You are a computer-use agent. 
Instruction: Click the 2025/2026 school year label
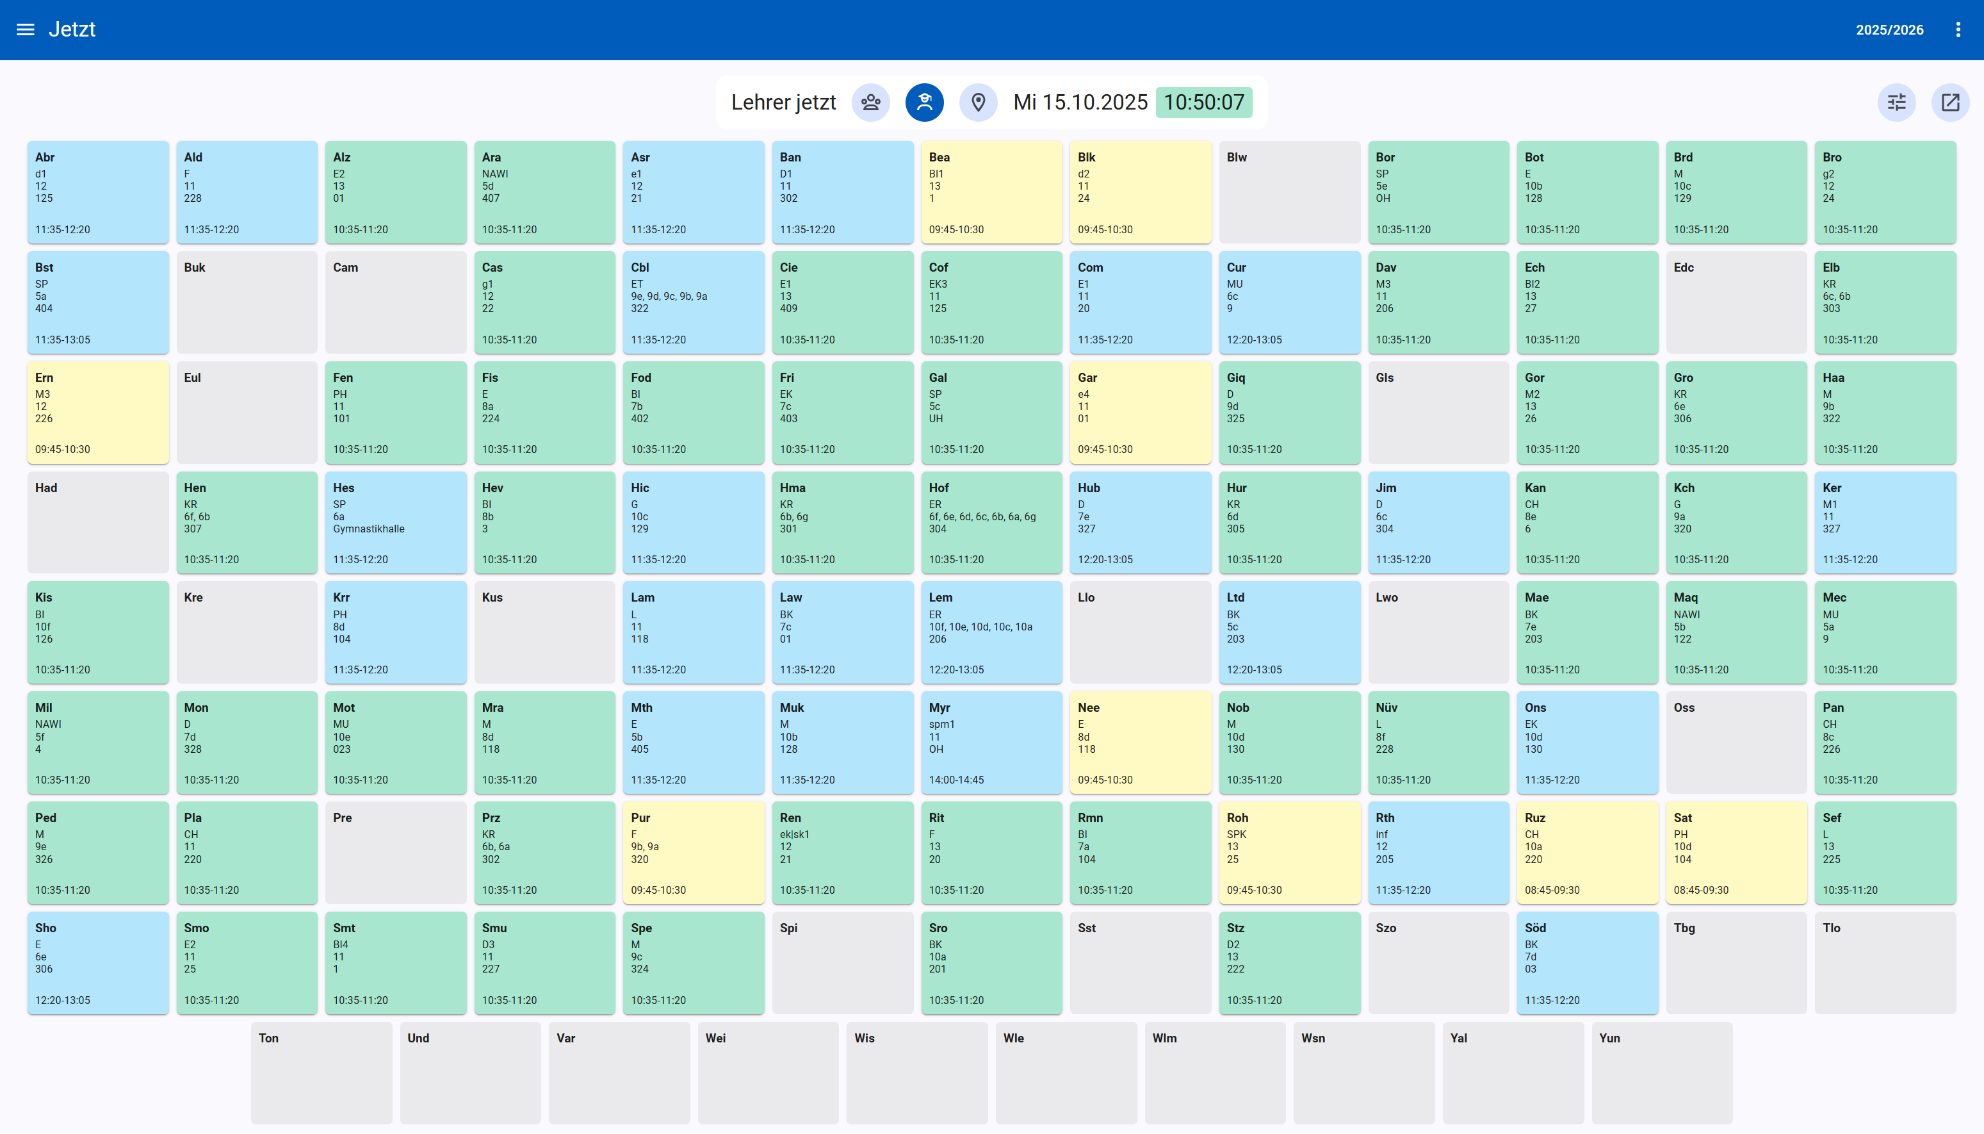click(1889, 29)
